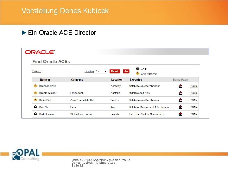Click the Display label link
This screenshot has height=171, width=228.
coord(89,71)
